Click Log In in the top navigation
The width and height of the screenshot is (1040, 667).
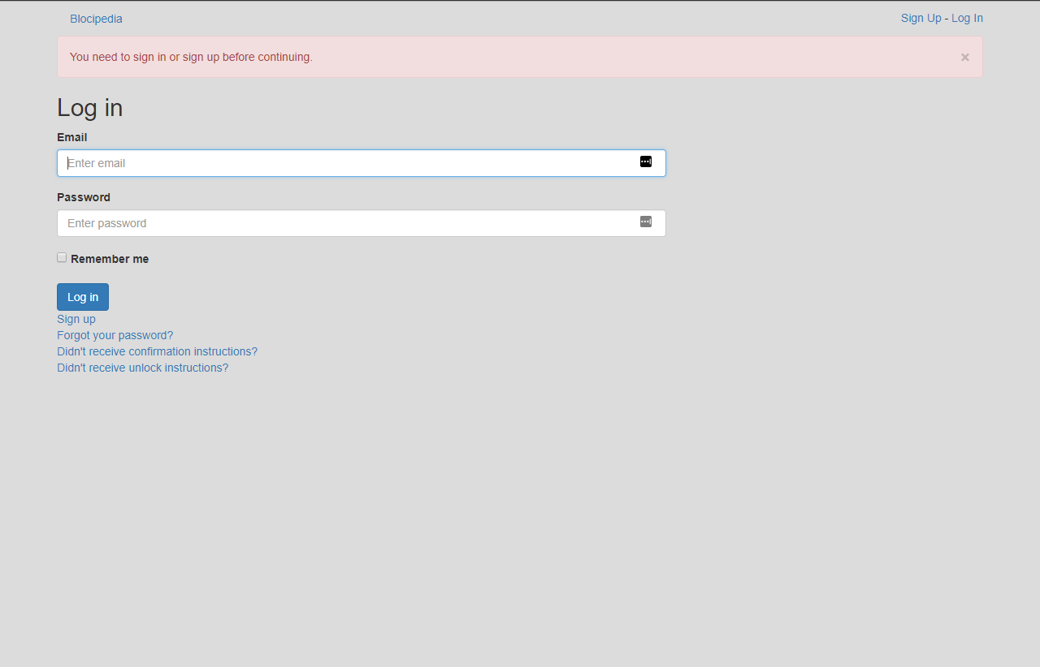[x=967, y=18]
